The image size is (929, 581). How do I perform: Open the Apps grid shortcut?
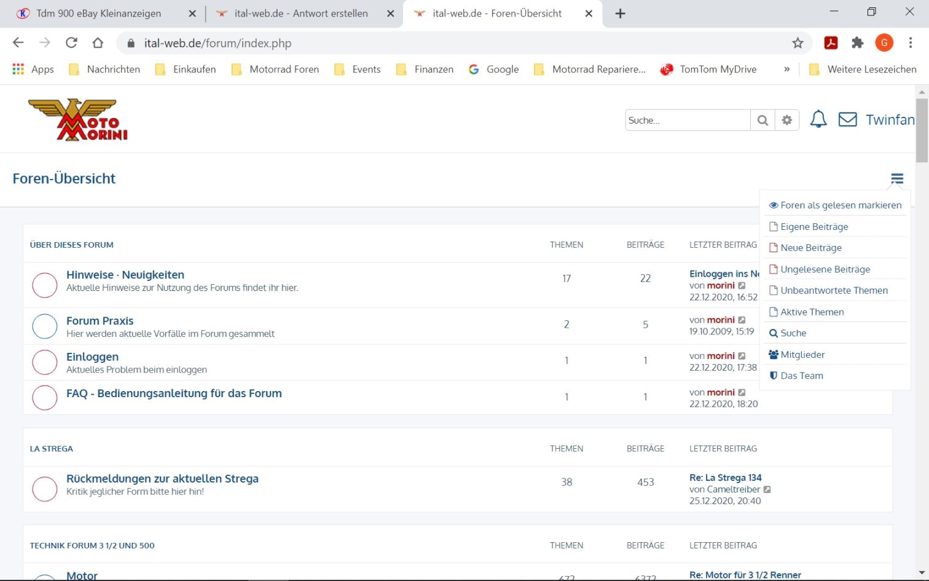[33, 69]
